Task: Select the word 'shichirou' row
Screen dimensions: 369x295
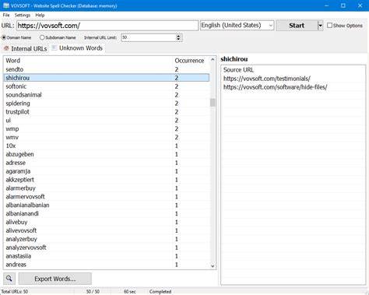Action: click(107, 78)
